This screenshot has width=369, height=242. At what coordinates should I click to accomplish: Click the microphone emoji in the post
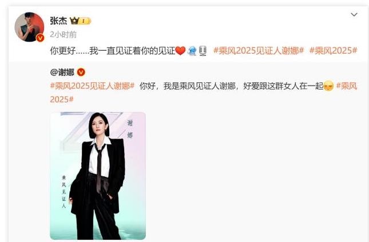pyautogui.click(x=203, y=51)
